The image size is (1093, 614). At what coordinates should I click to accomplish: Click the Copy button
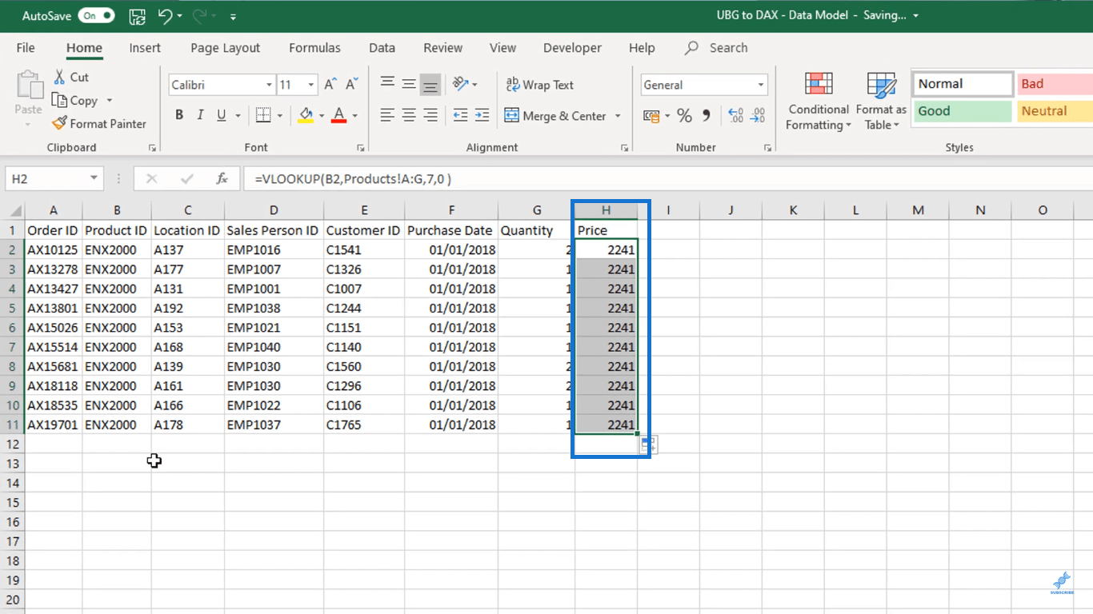74,101
